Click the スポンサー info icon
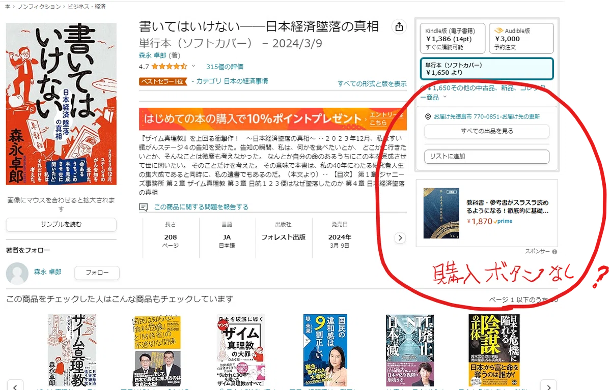The image size is (611, 390). (x=554, y=251)
